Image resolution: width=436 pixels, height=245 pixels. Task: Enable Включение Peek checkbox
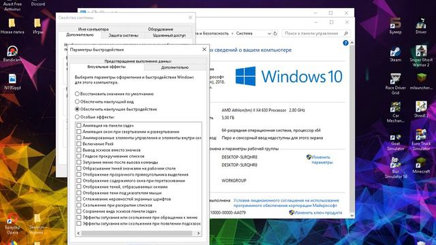point(79,144)
